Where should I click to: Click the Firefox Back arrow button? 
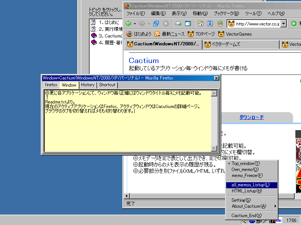coord(128,24)
